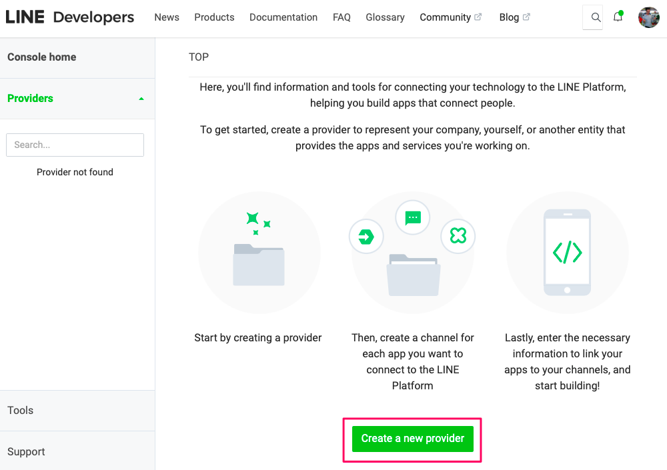
Task: Click the folder with sparkles illustration
Action: [x=259, y=253]
